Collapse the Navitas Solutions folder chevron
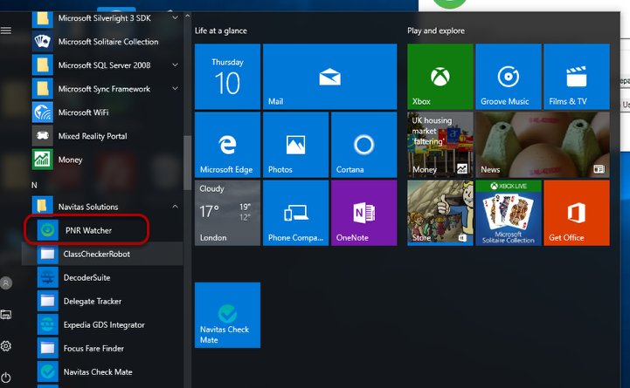 (x=175, y=207)
